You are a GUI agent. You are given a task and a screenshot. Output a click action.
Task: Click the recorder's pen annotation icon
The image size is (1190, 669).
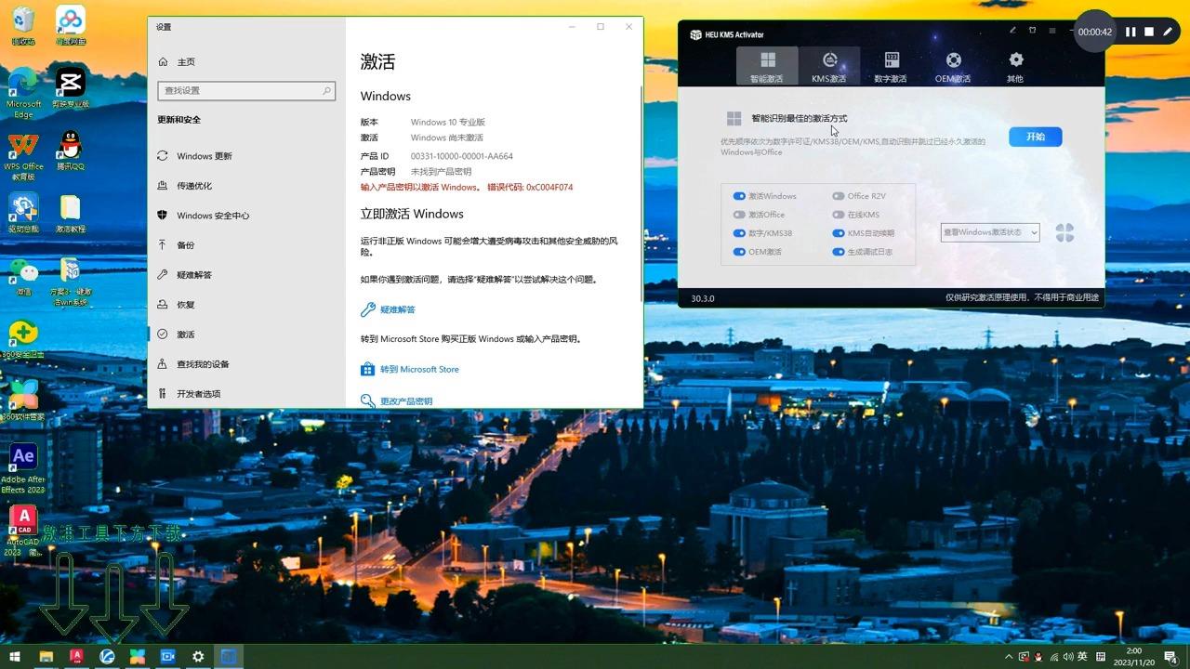coord(1168,32)
